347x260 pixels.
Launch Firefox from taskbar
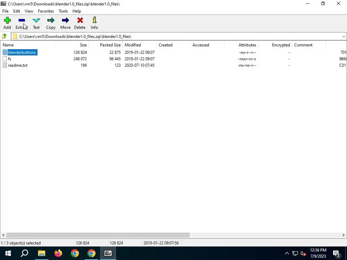(x=58, y=253)
